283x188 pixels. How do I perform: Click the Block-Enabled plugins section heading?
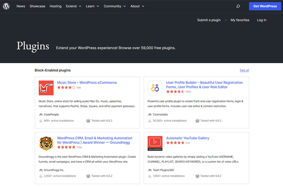[x=52, y=70]
